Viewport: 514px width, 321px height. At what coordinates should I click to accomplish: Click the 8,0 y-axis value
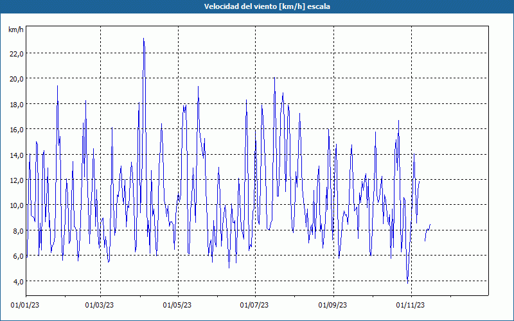[x=18, y=231]
